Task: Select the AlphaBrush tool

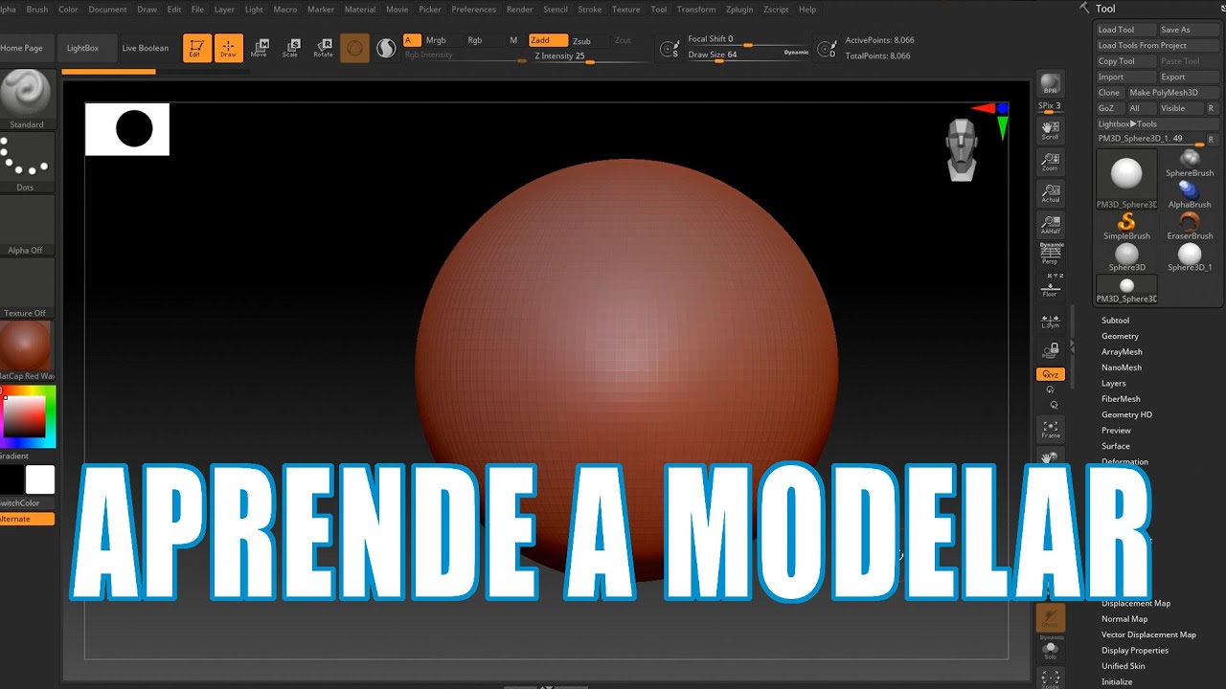Action: pyautogui.click(x=1190, y=195)
